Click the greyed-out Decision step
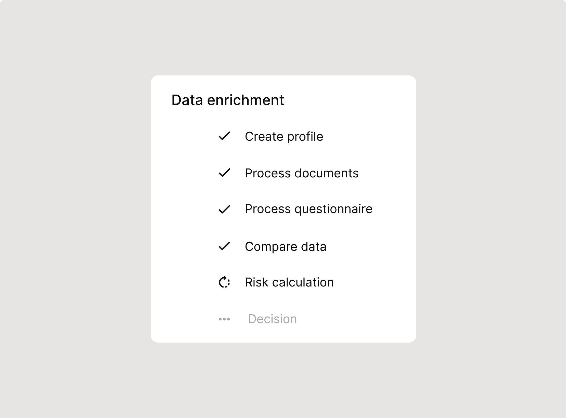566x418 pixels. click(x=272, y=319)
